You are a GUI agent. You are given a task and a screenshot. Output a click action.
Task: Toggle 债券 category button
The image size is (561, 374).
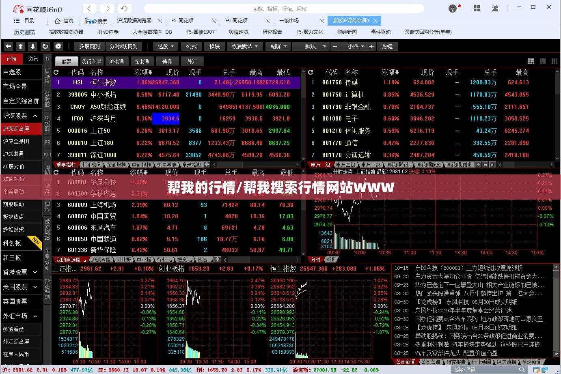[167, 62]
